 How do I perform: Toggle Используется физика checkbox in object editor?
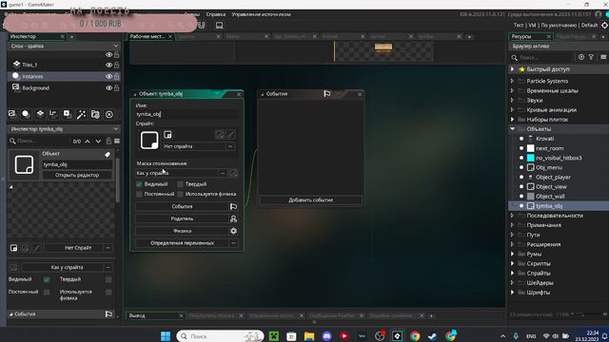(x=180, y=194)
